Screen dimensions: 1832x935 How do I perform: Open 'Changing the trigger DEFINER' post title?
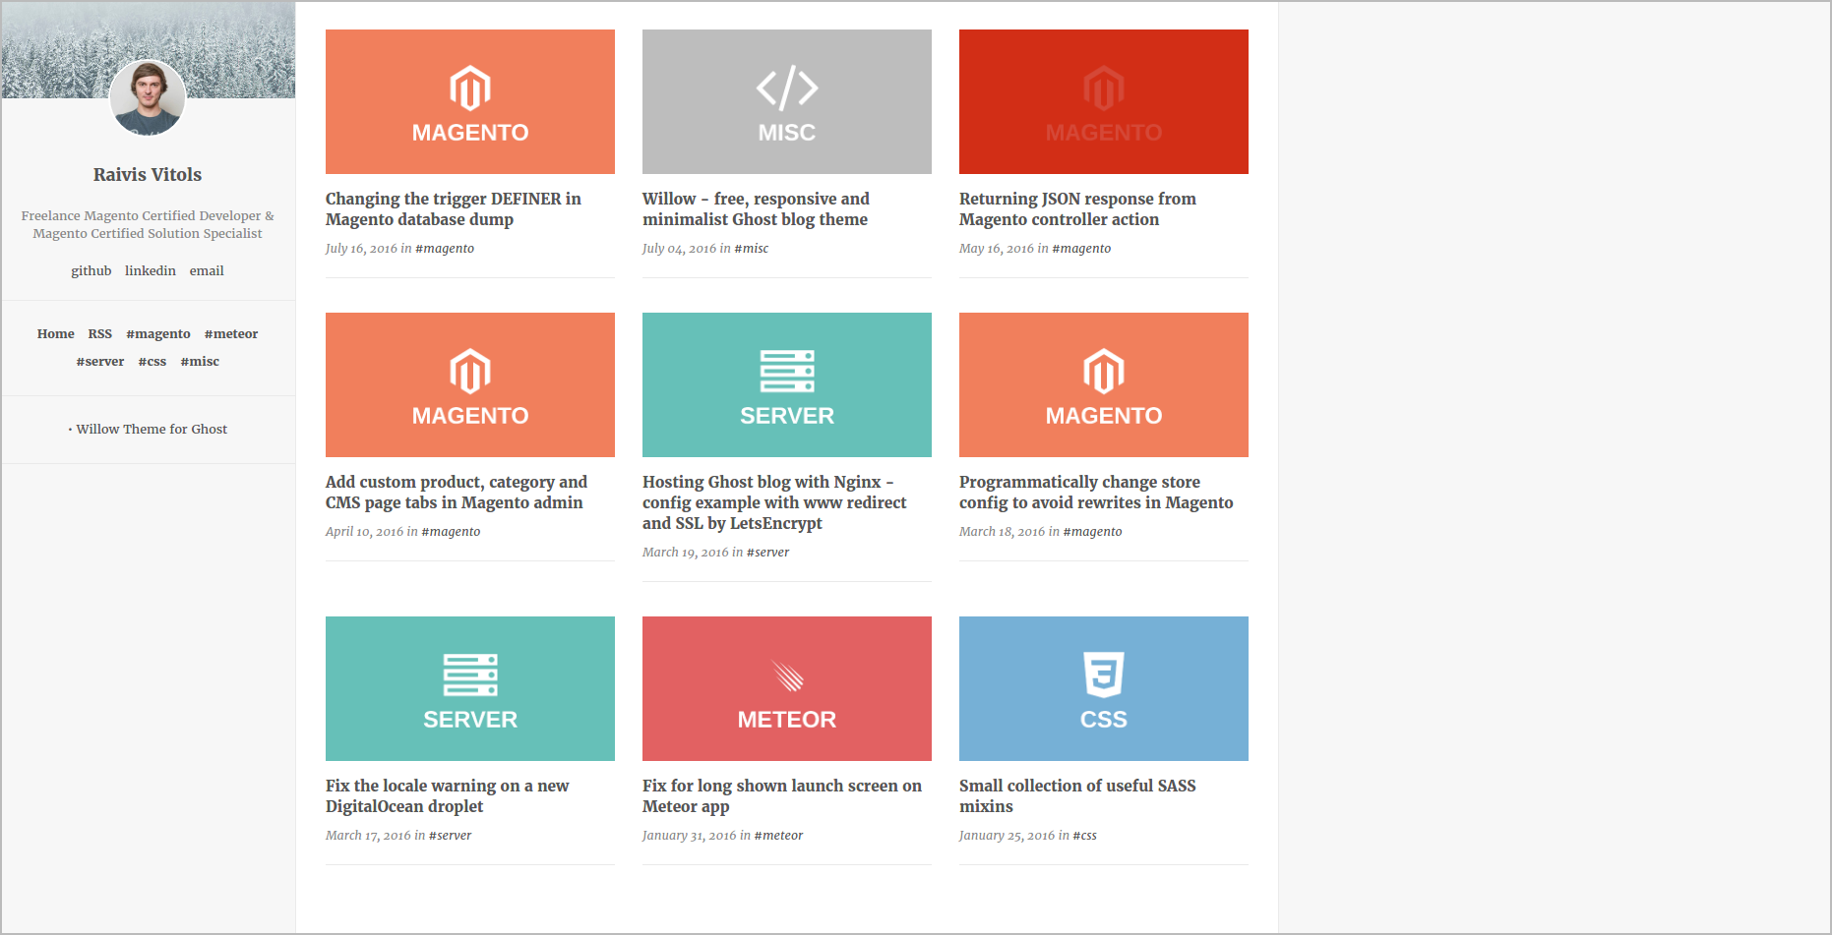tap(454, 209)
